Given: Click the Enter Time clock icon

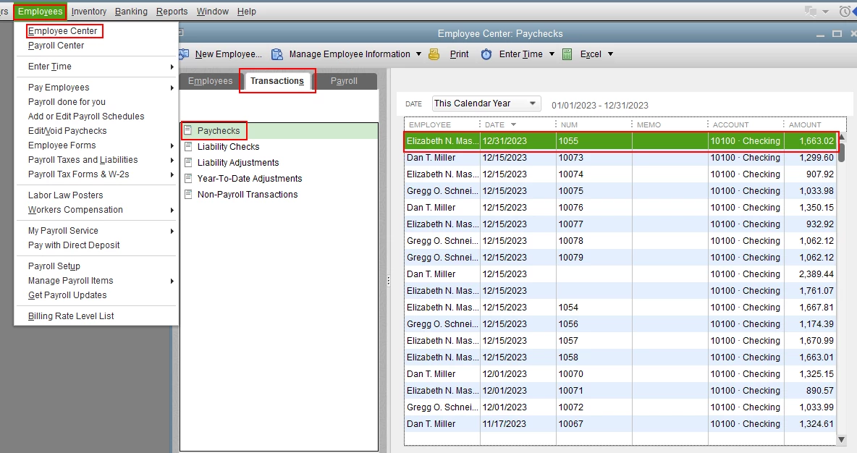Looking at the screenshot, I should [x=486, y=54].
